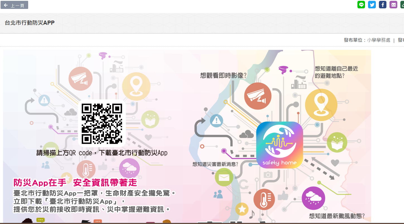
Task: Share this page via the LINE icon
Action: (x=361, y=5)
